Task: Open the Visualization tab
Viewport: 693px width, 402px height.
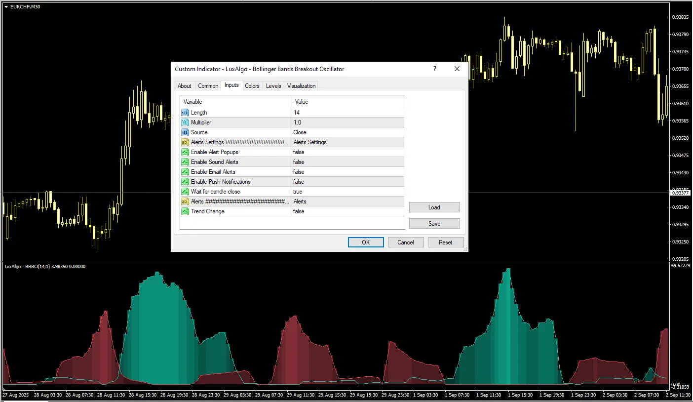Action: (301, 85)
